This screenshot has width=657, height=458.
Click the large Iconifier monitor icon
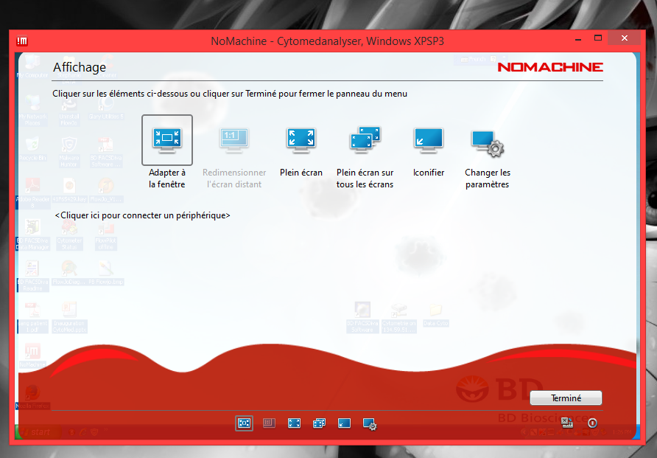coord(428,139)
